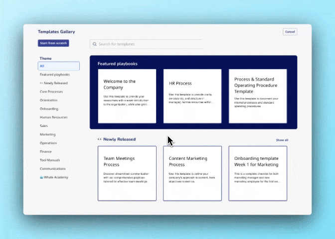Click the eyes emoji beside Newly Released heading
335x239 pixels.
click(99, 139)
